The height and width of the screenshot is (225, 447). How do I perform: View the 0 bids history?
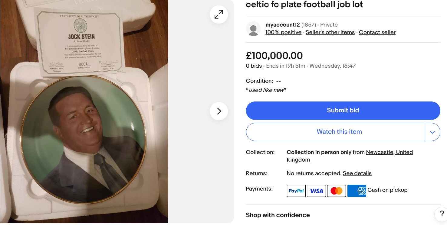coord(254,66)
